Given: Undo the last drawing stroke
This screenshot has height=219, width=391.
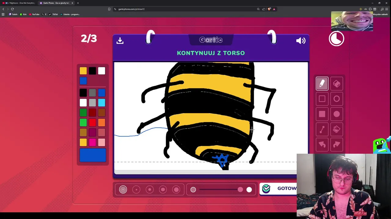Looking at the screenshot, I should 322,145.
